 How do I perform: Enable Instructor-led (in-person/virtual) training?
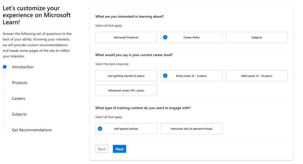[x=191, y=129]
